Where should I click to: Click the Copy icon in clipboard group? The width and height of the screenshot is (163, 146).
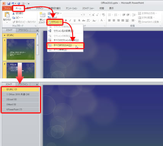point(14,17)
